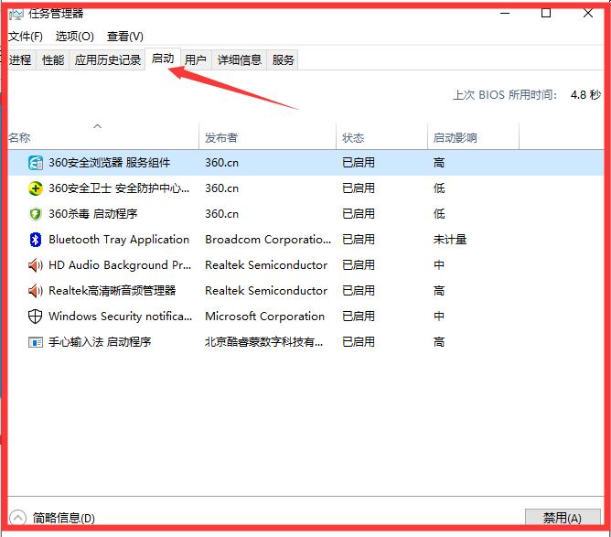
Task: Switch to the 进程 tab
Action: (20, 60)
